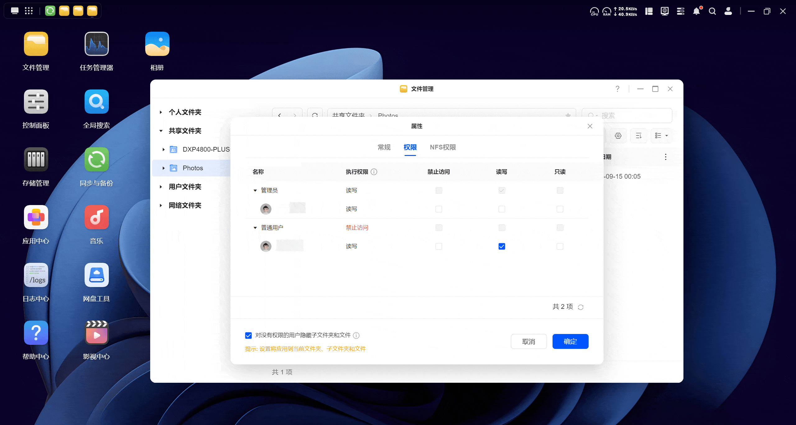This screenshot has width=796, height=425.
Task: Open the App Center icon
Action: [36, 217]
